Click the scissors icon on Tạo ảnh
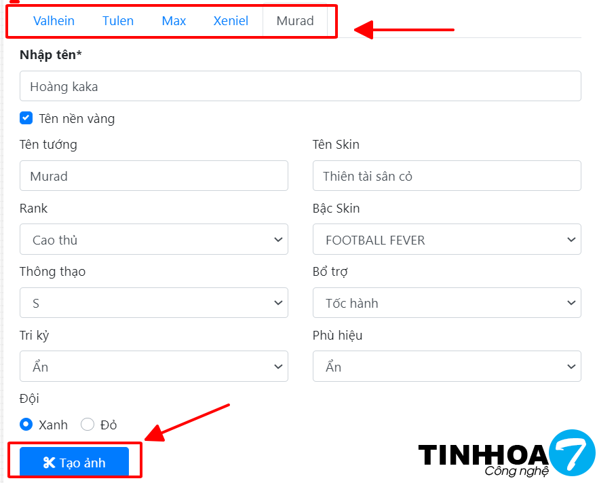 coord(49,463)
